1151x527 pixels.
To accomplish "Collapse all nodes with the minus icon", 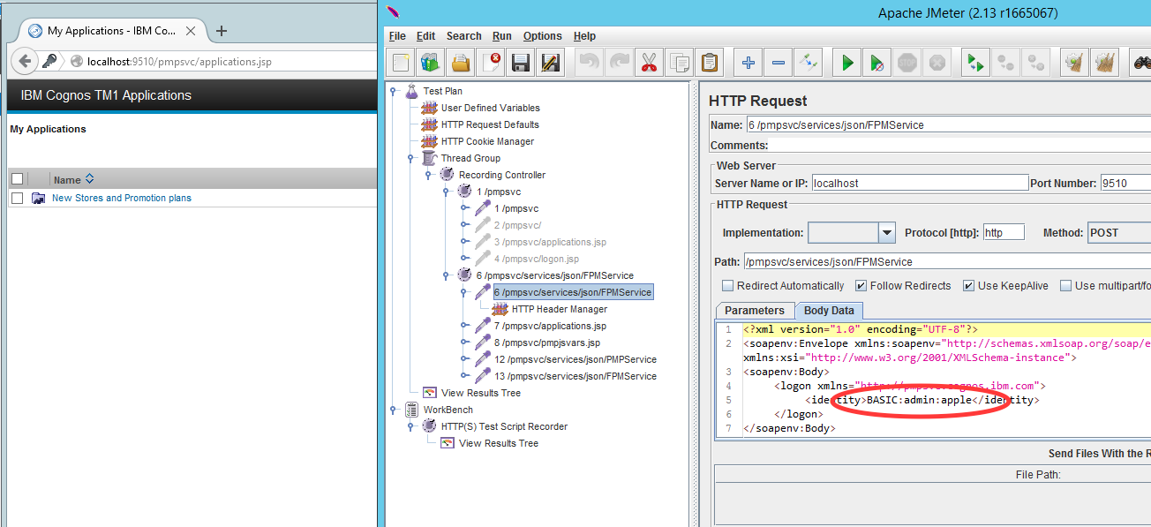I will 779,63.
